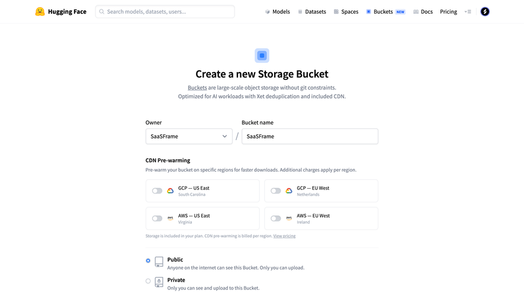Expand the more options menu in navbar
Image resolution: width=524 pixels, height=297 pixels.
pyautogui.click(x=468, y=12)
